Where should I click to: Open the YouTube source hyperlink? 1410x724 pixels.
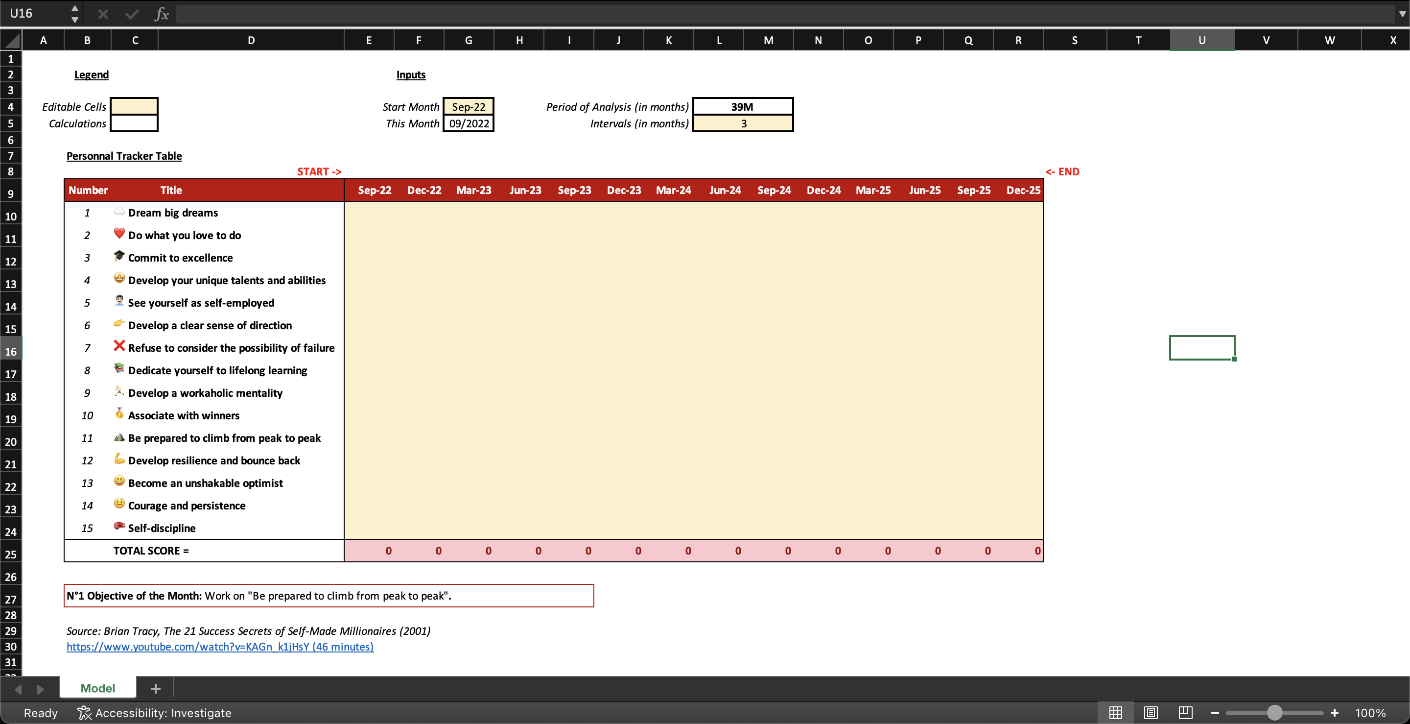tap(220, 646)
